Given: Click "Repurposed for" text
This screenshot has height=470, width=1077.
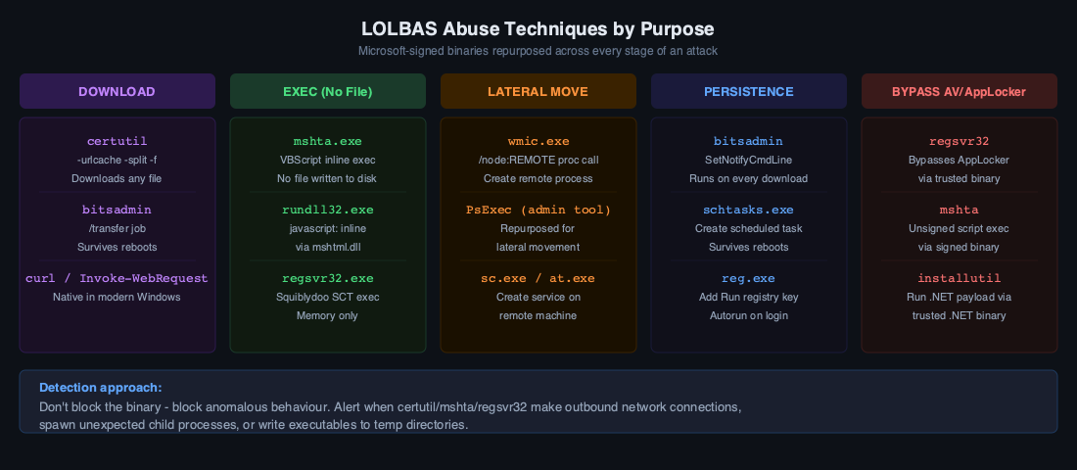Looking at the screenshot, I should (538, 228).
